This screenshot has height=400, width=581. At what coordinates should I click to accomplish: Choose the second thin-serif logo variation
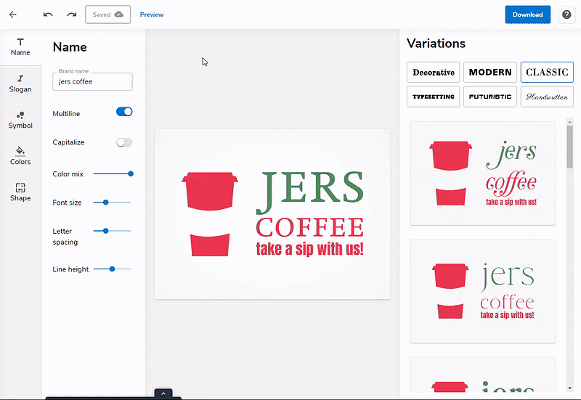482,291
